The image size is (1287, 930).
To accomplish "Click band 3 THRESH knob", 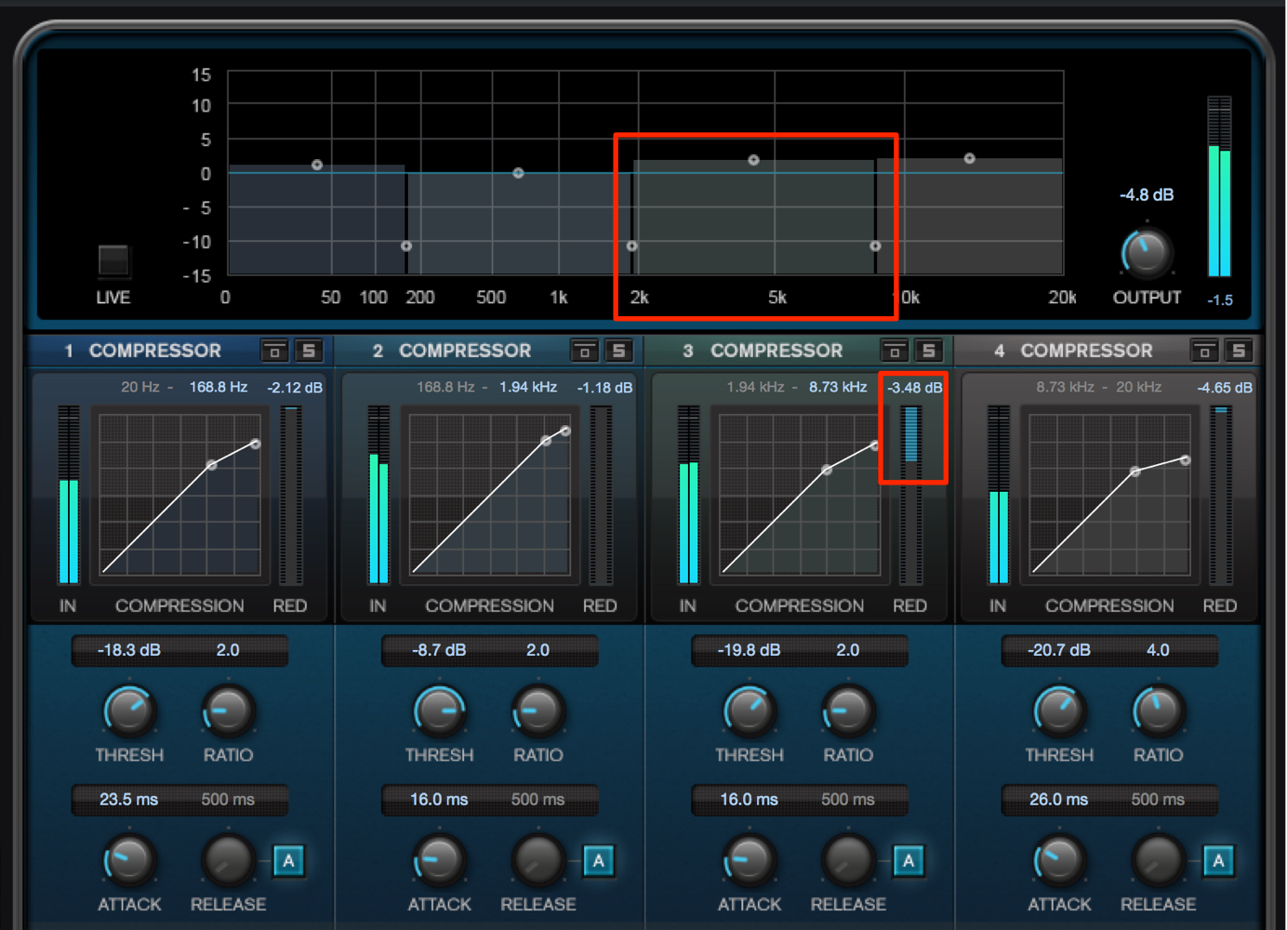I will pyautogui.click(x=750, y=711).
